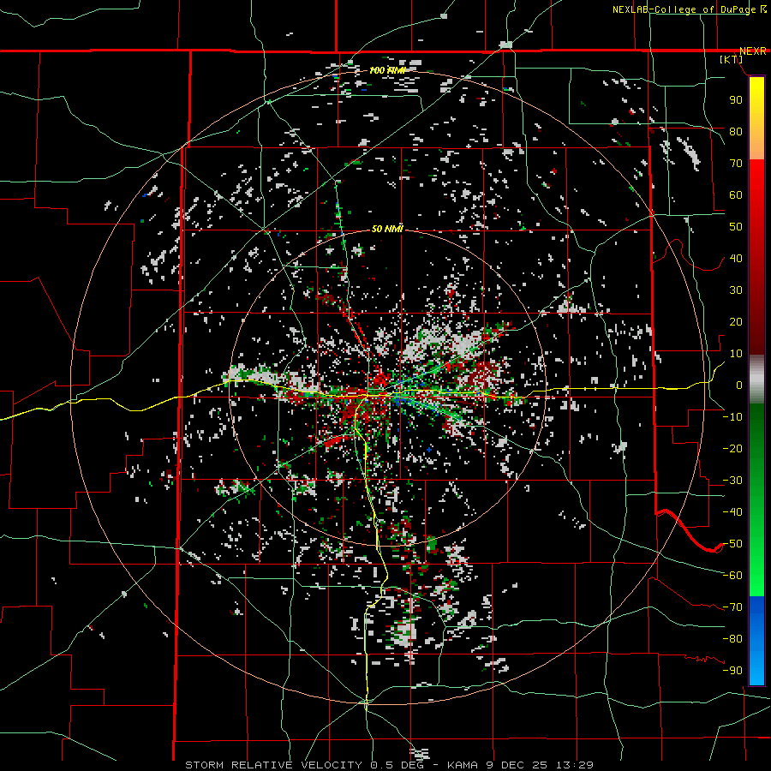The width and height of the screenshot is (771, 771).
Task: Click the -40 value on velocity scale
Action: click(732, 512)
